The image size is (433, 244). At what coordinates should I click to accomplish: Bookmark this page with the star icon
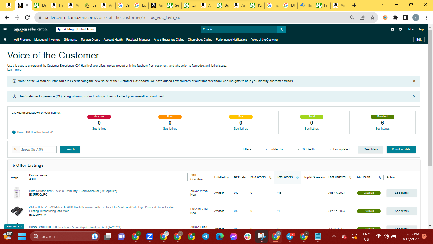[372, 18]
